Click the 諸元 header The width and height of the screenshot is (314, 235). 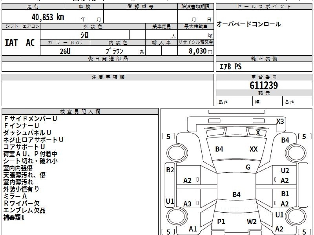pos(264,93)
